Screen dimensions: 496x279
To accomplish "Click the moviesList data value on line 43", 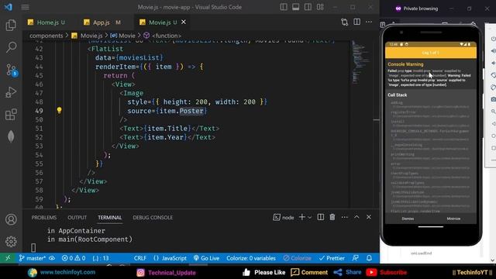I will coord(139,57).
